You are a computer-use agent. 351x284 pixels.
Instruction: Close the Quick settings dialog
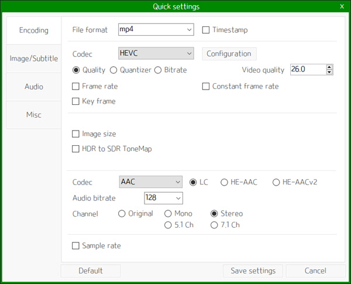click(x=342, y=6)
